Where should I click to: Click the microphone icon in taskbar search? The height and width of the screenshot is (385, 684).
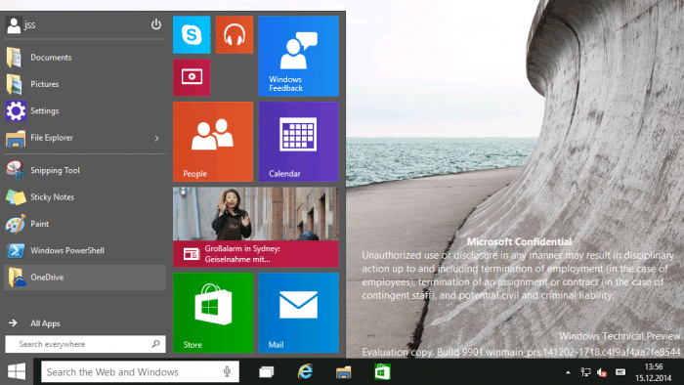[x=227, y=372]
